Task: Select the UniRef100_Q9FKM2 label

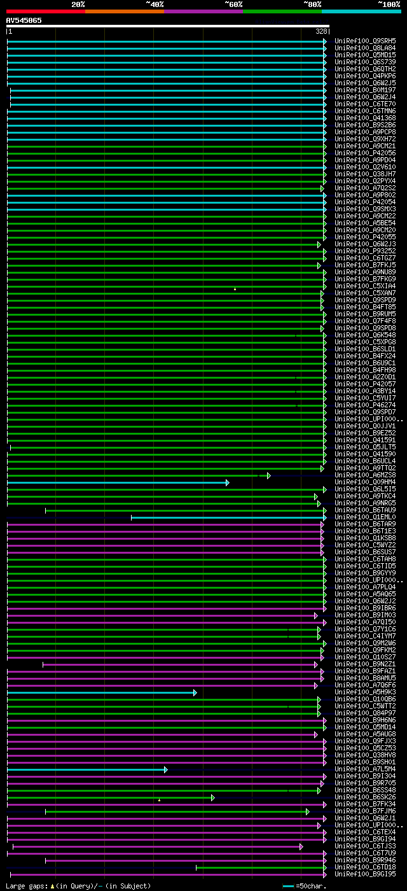Action: click(365, 650)
